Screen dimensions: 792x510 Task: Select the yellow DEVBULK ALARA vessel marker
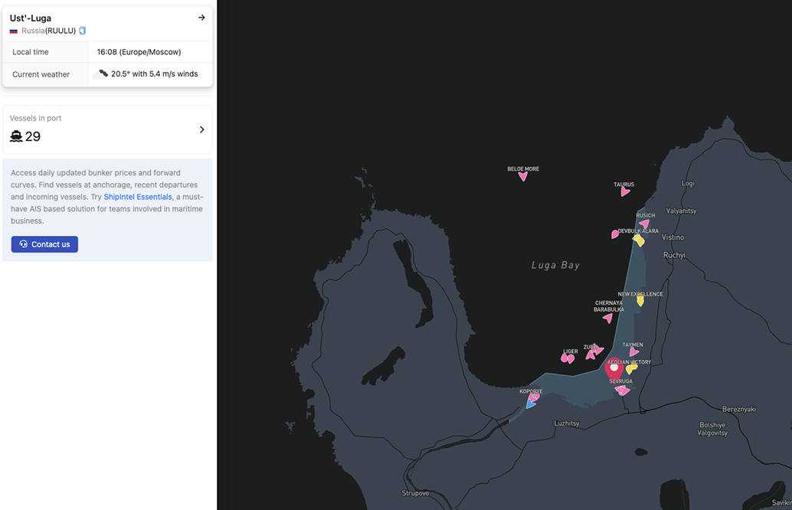point(639,240)
